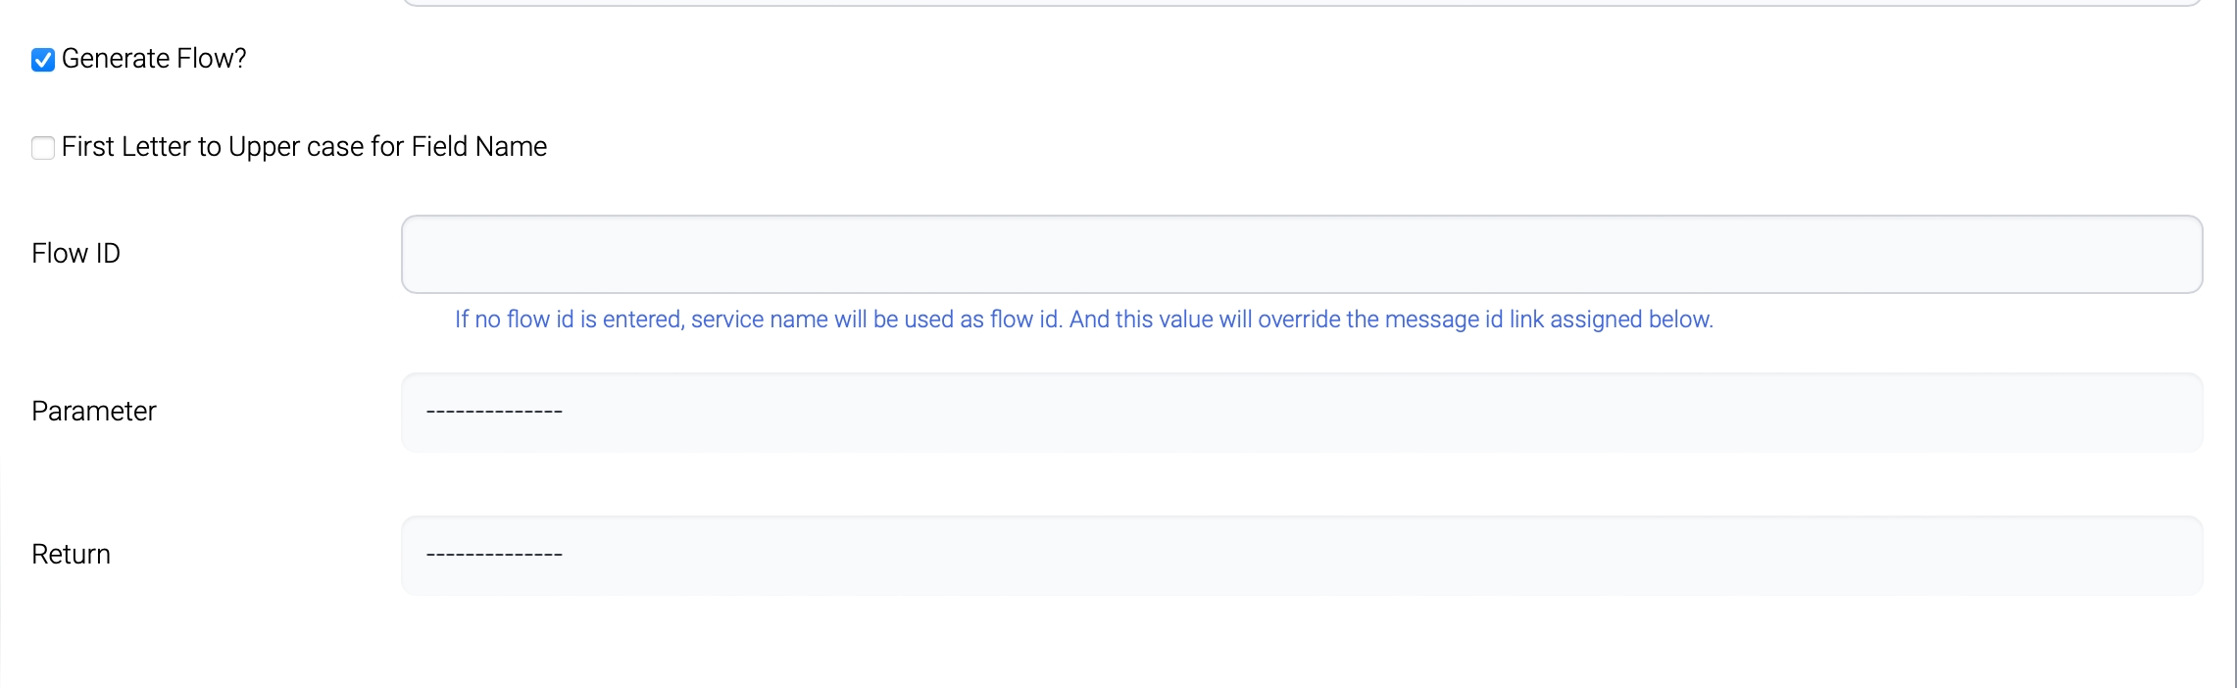Enable First Letter to Upper case checkbox
Image resolution: width=2237 pixels, height=688 pixels.
point(43,148)
